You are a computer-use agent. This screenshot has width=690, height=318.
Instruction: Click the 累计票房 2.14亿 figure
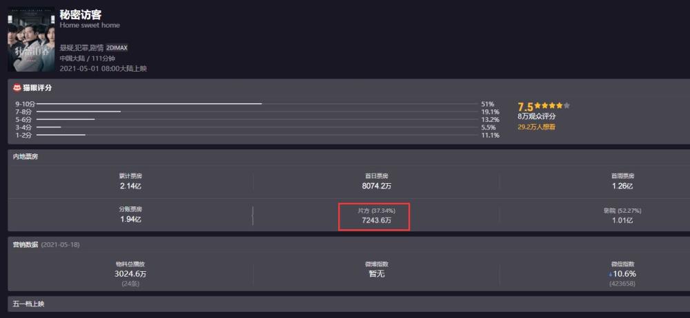130,185
